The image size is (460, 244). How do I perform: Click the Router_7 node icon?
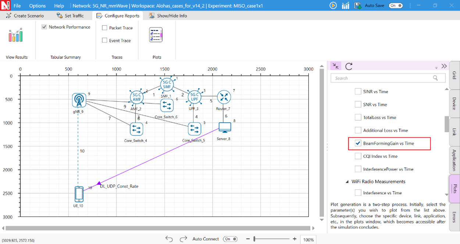pyautogui.click(x=223, y=97)
